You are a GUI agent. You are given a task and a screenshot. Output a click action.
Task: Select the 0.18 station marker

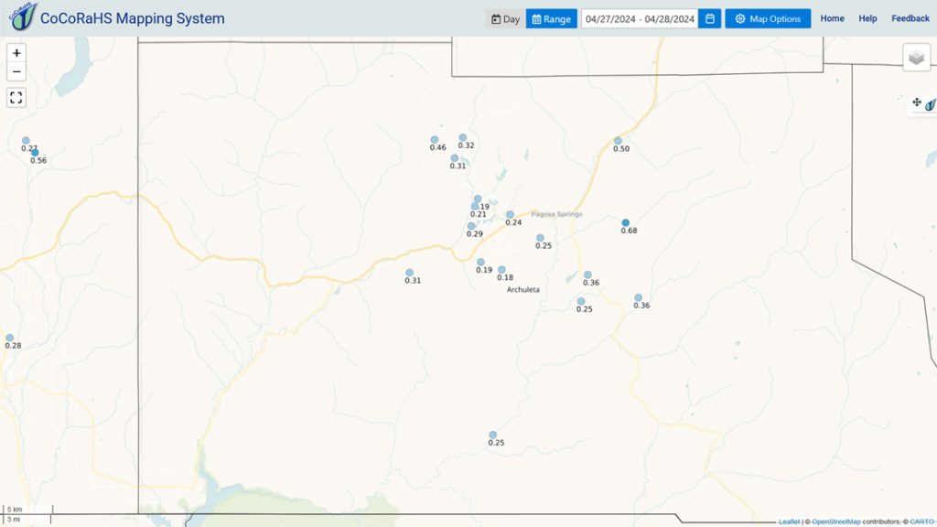click(501, 270)
